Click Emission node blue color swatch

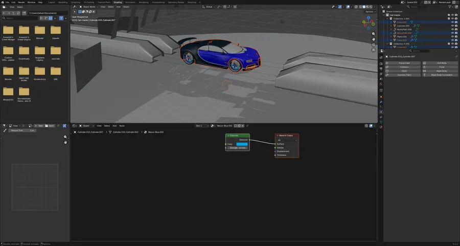coord(242,144)
